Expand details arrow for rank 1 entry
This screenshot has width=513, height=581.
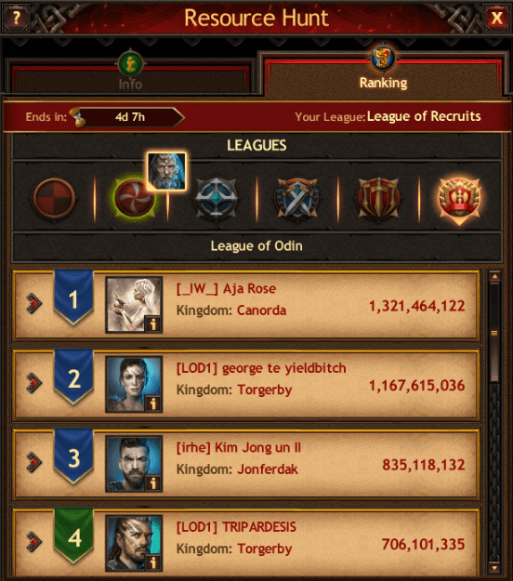pos(33,303)
